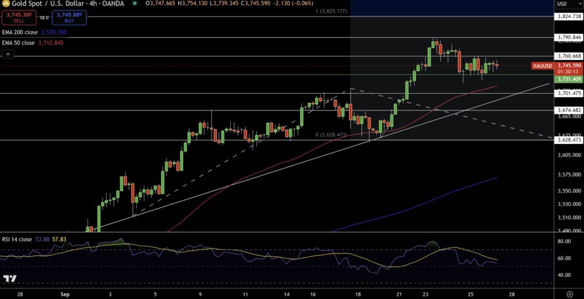The width and height of the screenshot is (584, 299).
Task: Click the 3,760.668 price level label
Action: coord(568,56)
